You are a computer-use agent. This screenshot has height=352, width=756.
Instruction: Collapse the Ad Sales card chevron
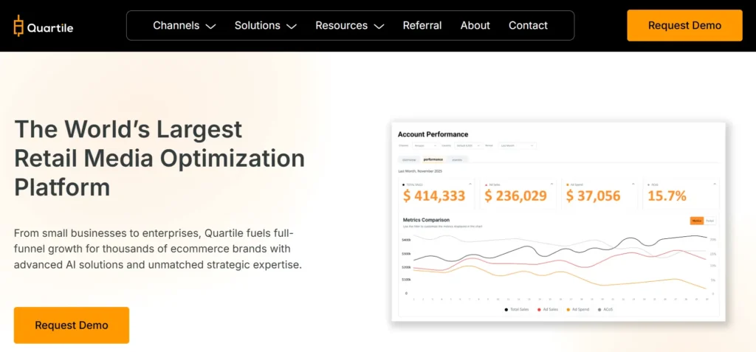(x=551, y=184)
